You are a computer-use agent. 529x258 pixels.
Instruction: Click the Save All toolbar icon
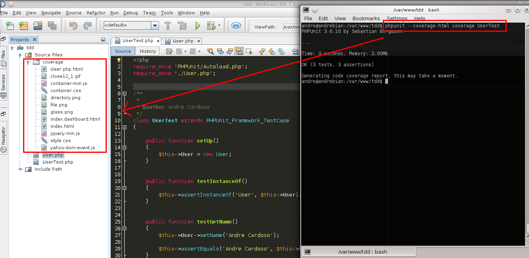tap(52, 26)
